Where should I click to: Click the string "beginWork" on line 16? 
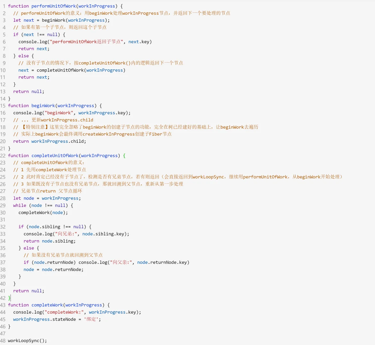(59, 112)
